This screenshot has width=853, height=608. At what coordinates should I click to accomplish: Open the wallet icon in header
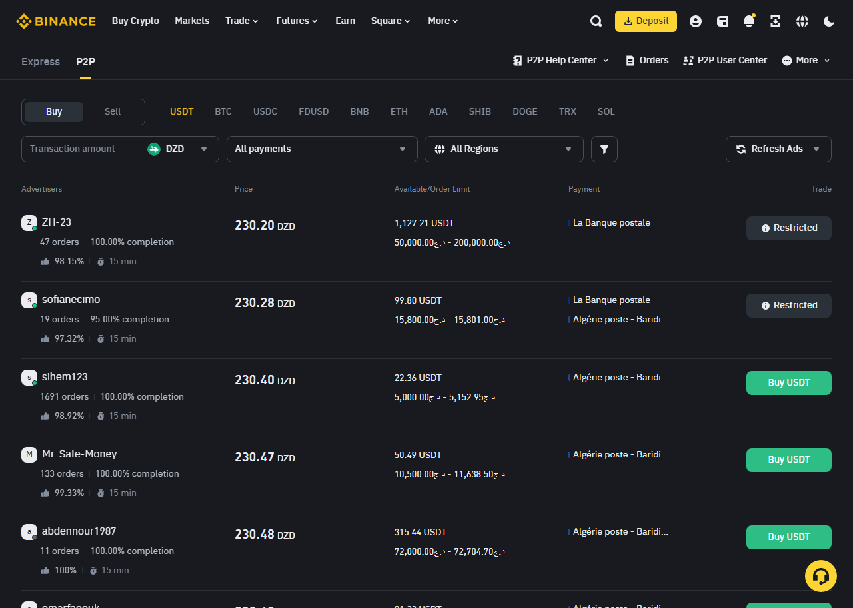coord(722,21)
